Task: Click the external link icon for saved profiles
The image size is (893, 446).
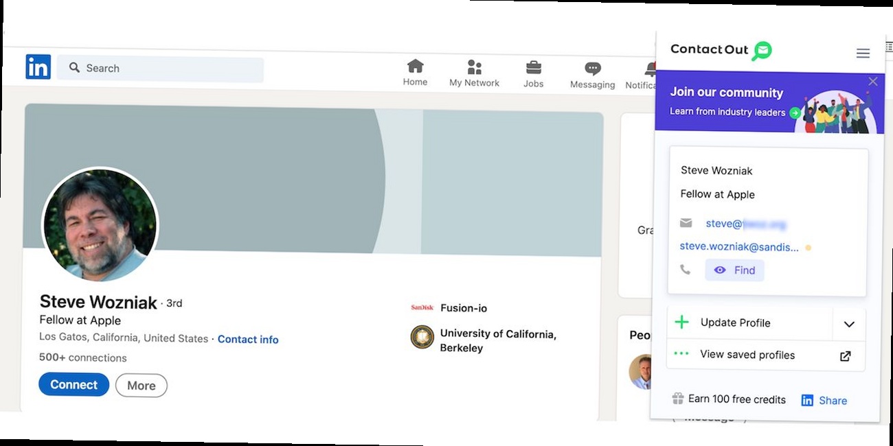Action: [846, 356]
